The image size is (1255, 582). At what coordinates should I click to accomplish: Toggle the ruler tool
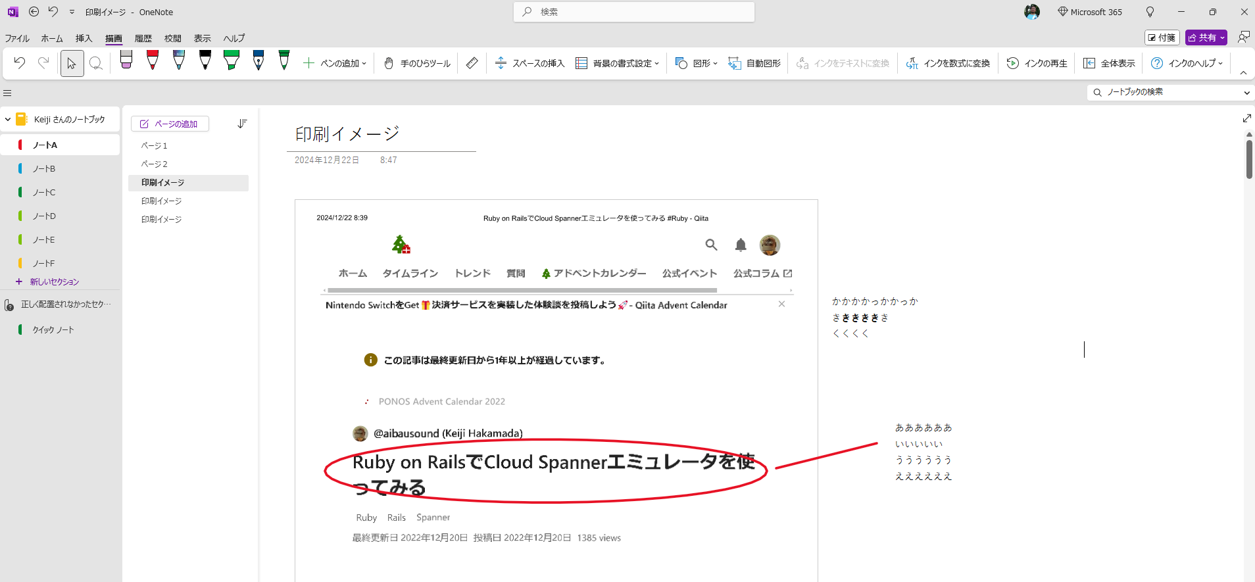(x=472, y=63)
